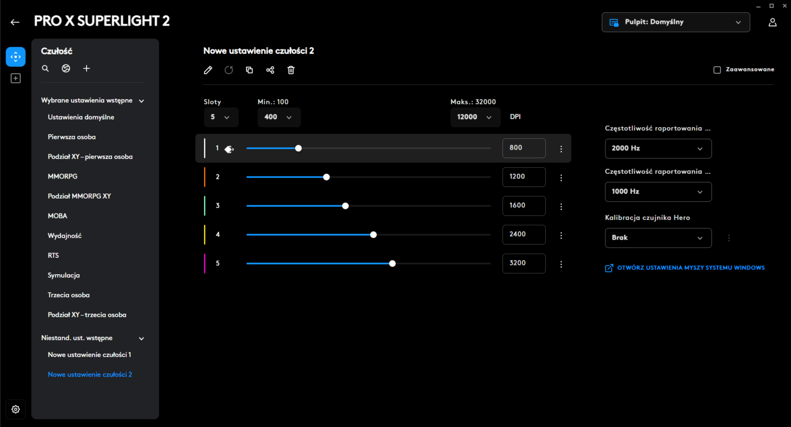
Task: Select the Symulacja preset
Action: point(63,275)
